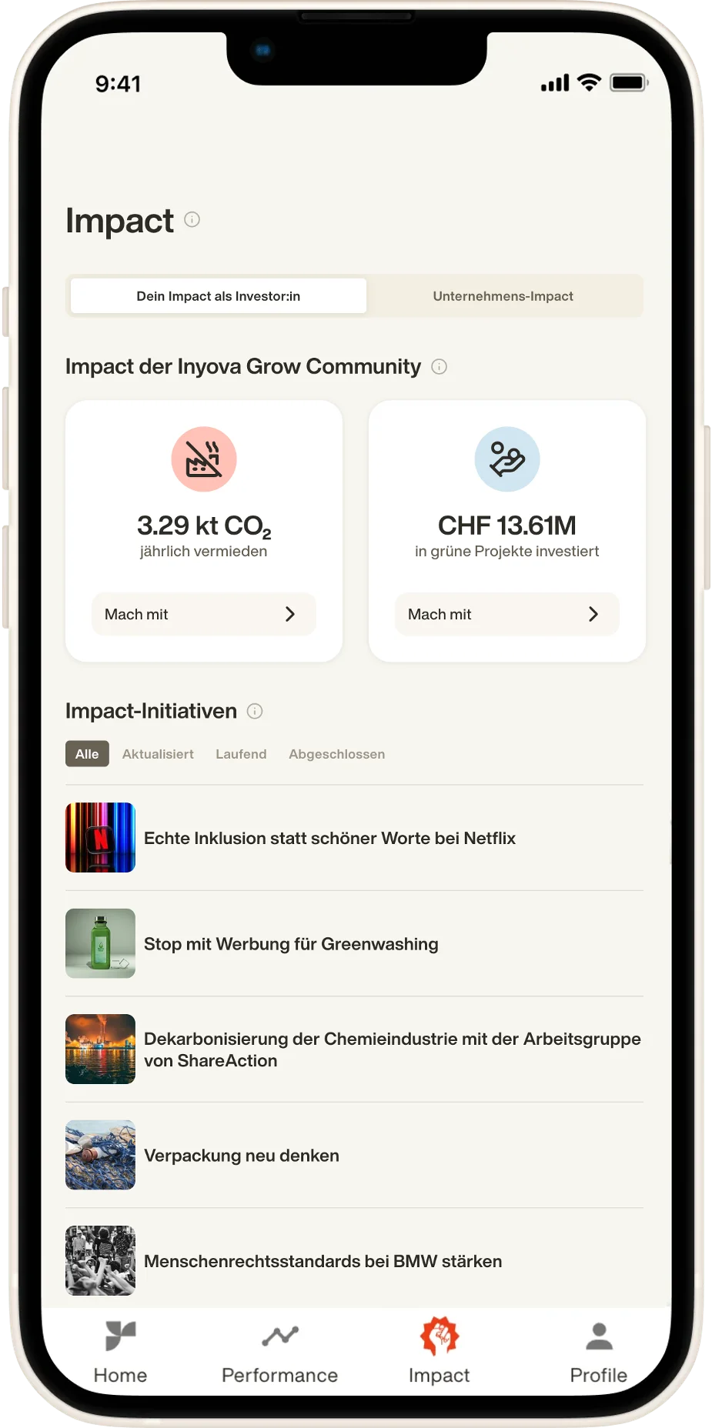Show Abgeschlossen initiatives
This screenshot has height=1428, width=712.
coord(336,754)
